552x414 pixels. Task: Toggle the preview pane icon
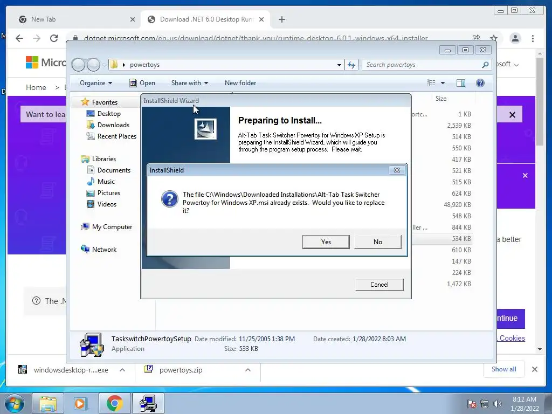coord(460,83)
